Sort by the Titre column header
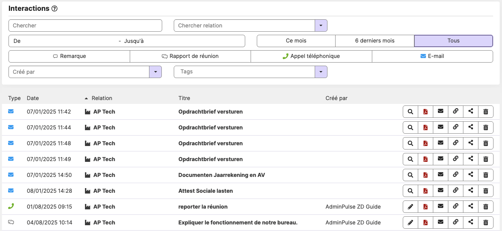 click(x=184, y=98)
